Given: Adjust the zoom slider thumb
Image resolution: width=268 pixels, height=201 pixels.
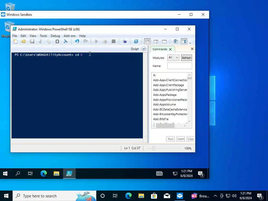Looking at the screenshot, I should pyautogui.click(x=154, y=148).
